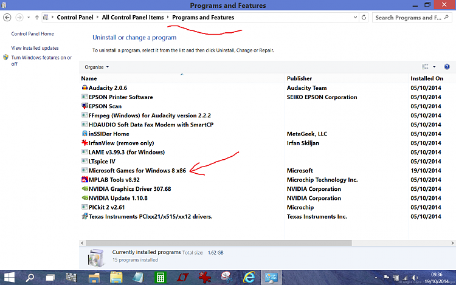Click the change view icon

point(425,67)
